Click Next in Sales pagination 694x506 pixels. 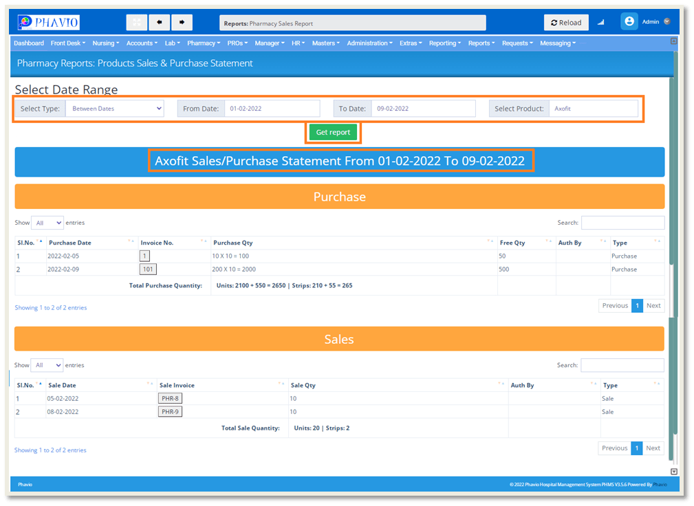click(653, 448)
